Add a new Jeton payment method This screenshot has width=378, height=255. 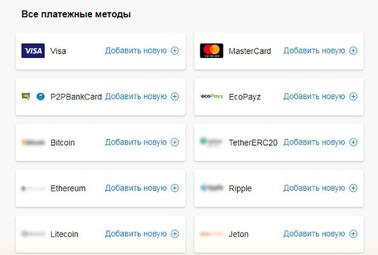(314, 234)
